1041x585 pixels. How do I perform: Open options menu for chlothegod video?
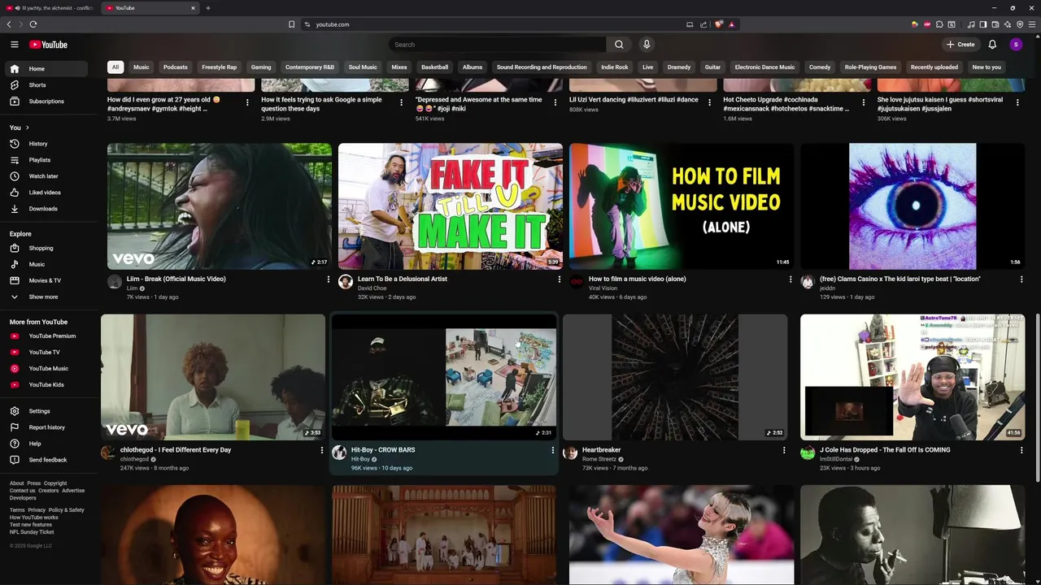pyautogui.click(x=321, y=450)
